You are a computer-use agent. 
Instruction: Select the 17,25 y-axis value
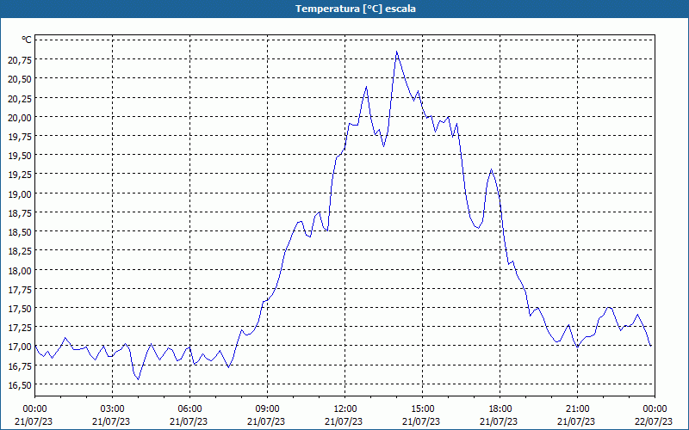pos(20,328)
